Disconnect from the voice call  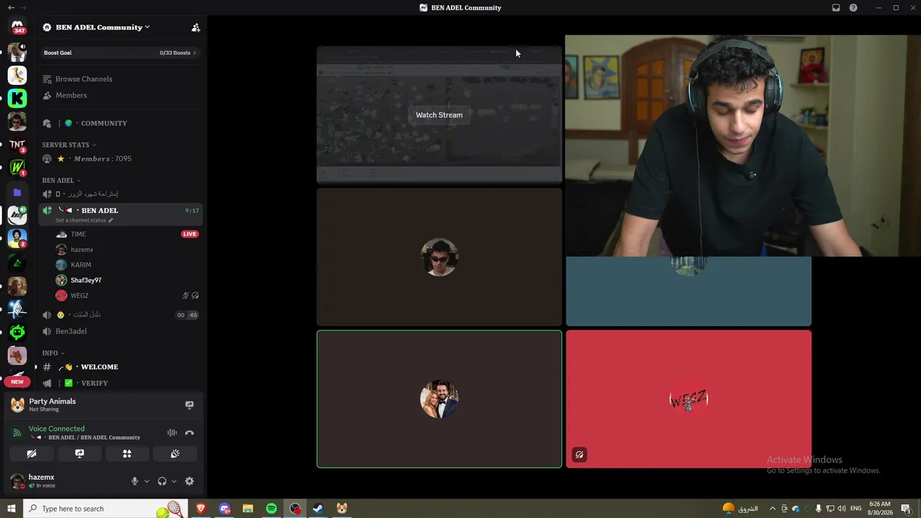[189, 432]
